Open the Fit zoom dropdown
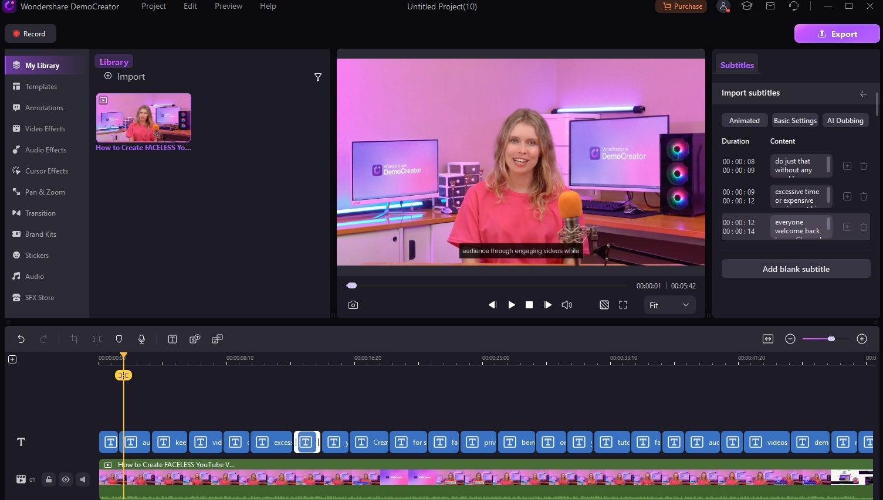This screenshot has height=500, width=883. tap(669, 305)
